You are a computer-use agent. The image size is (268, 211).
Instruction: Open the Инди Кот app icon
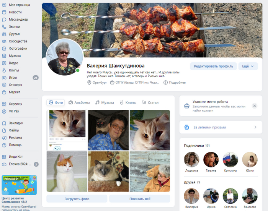(4, 157)
